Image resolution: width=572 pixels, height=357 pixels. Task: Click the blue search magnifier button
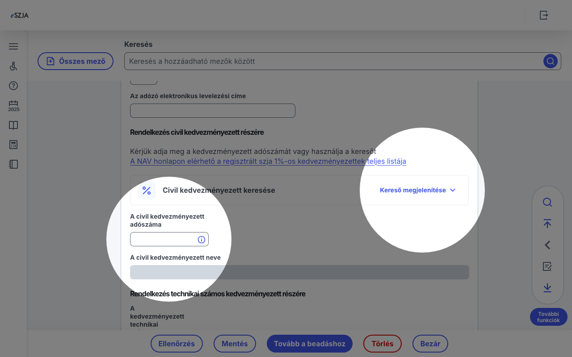tap(550, 61)
